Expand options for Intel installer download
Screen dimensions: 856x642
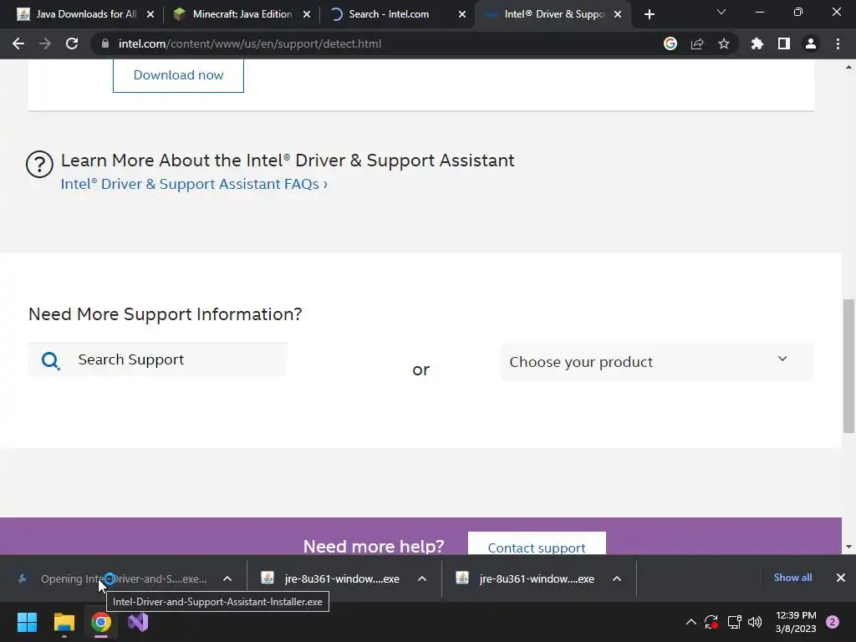[x=227, y=578]
